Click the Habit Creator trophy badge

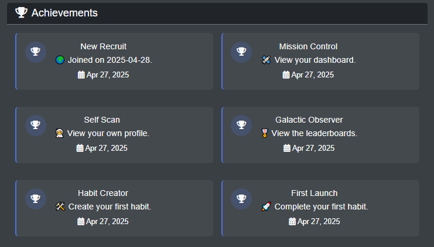pyautogui.click(x=36, y=198)
